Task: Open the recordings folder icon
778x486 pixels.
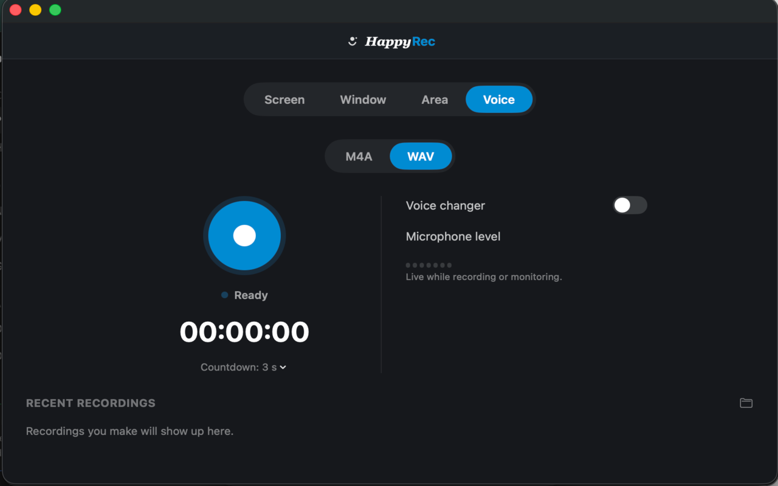Action: (746, 403)
